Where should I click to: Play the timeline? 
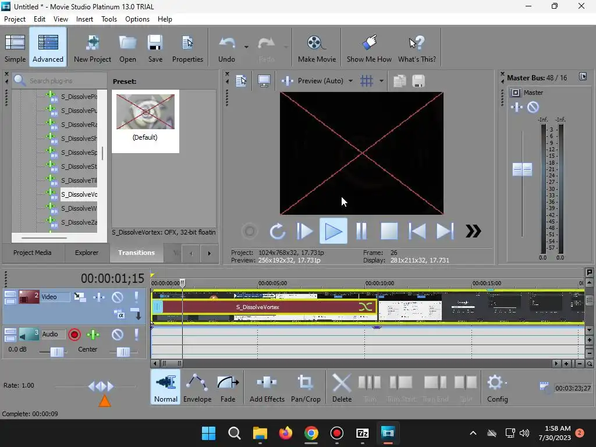pos(334,231)
